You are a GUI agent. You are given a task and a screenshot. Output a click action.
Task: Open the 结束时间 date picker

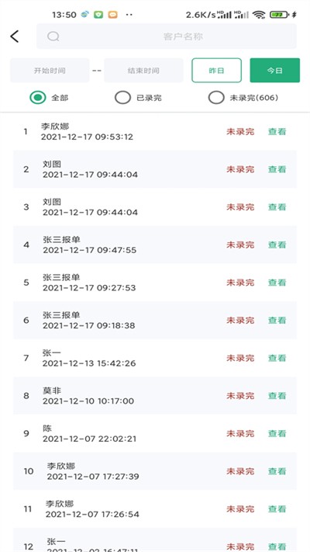click(143, 71)
